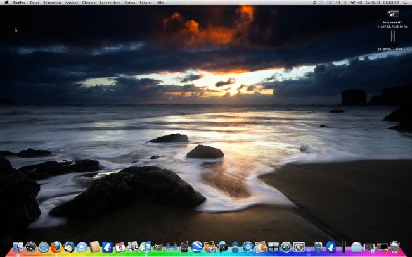Open Google Earth from the Dock

[196, 247]
